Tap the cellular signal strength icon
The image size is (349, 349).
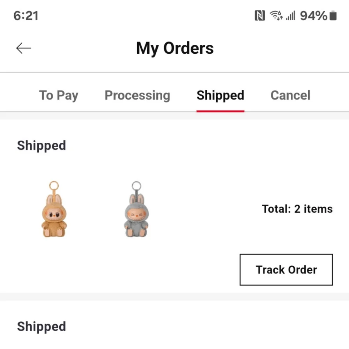(x=290, y=16)
